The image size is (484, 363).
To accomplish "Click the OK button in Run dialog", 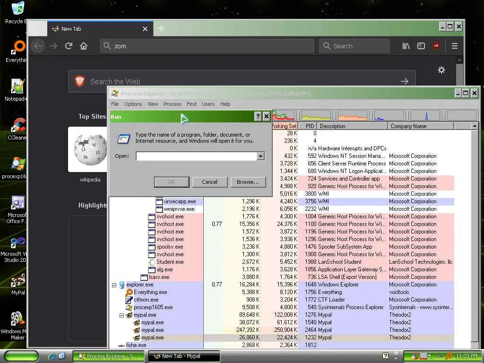I will coord(171,182).
